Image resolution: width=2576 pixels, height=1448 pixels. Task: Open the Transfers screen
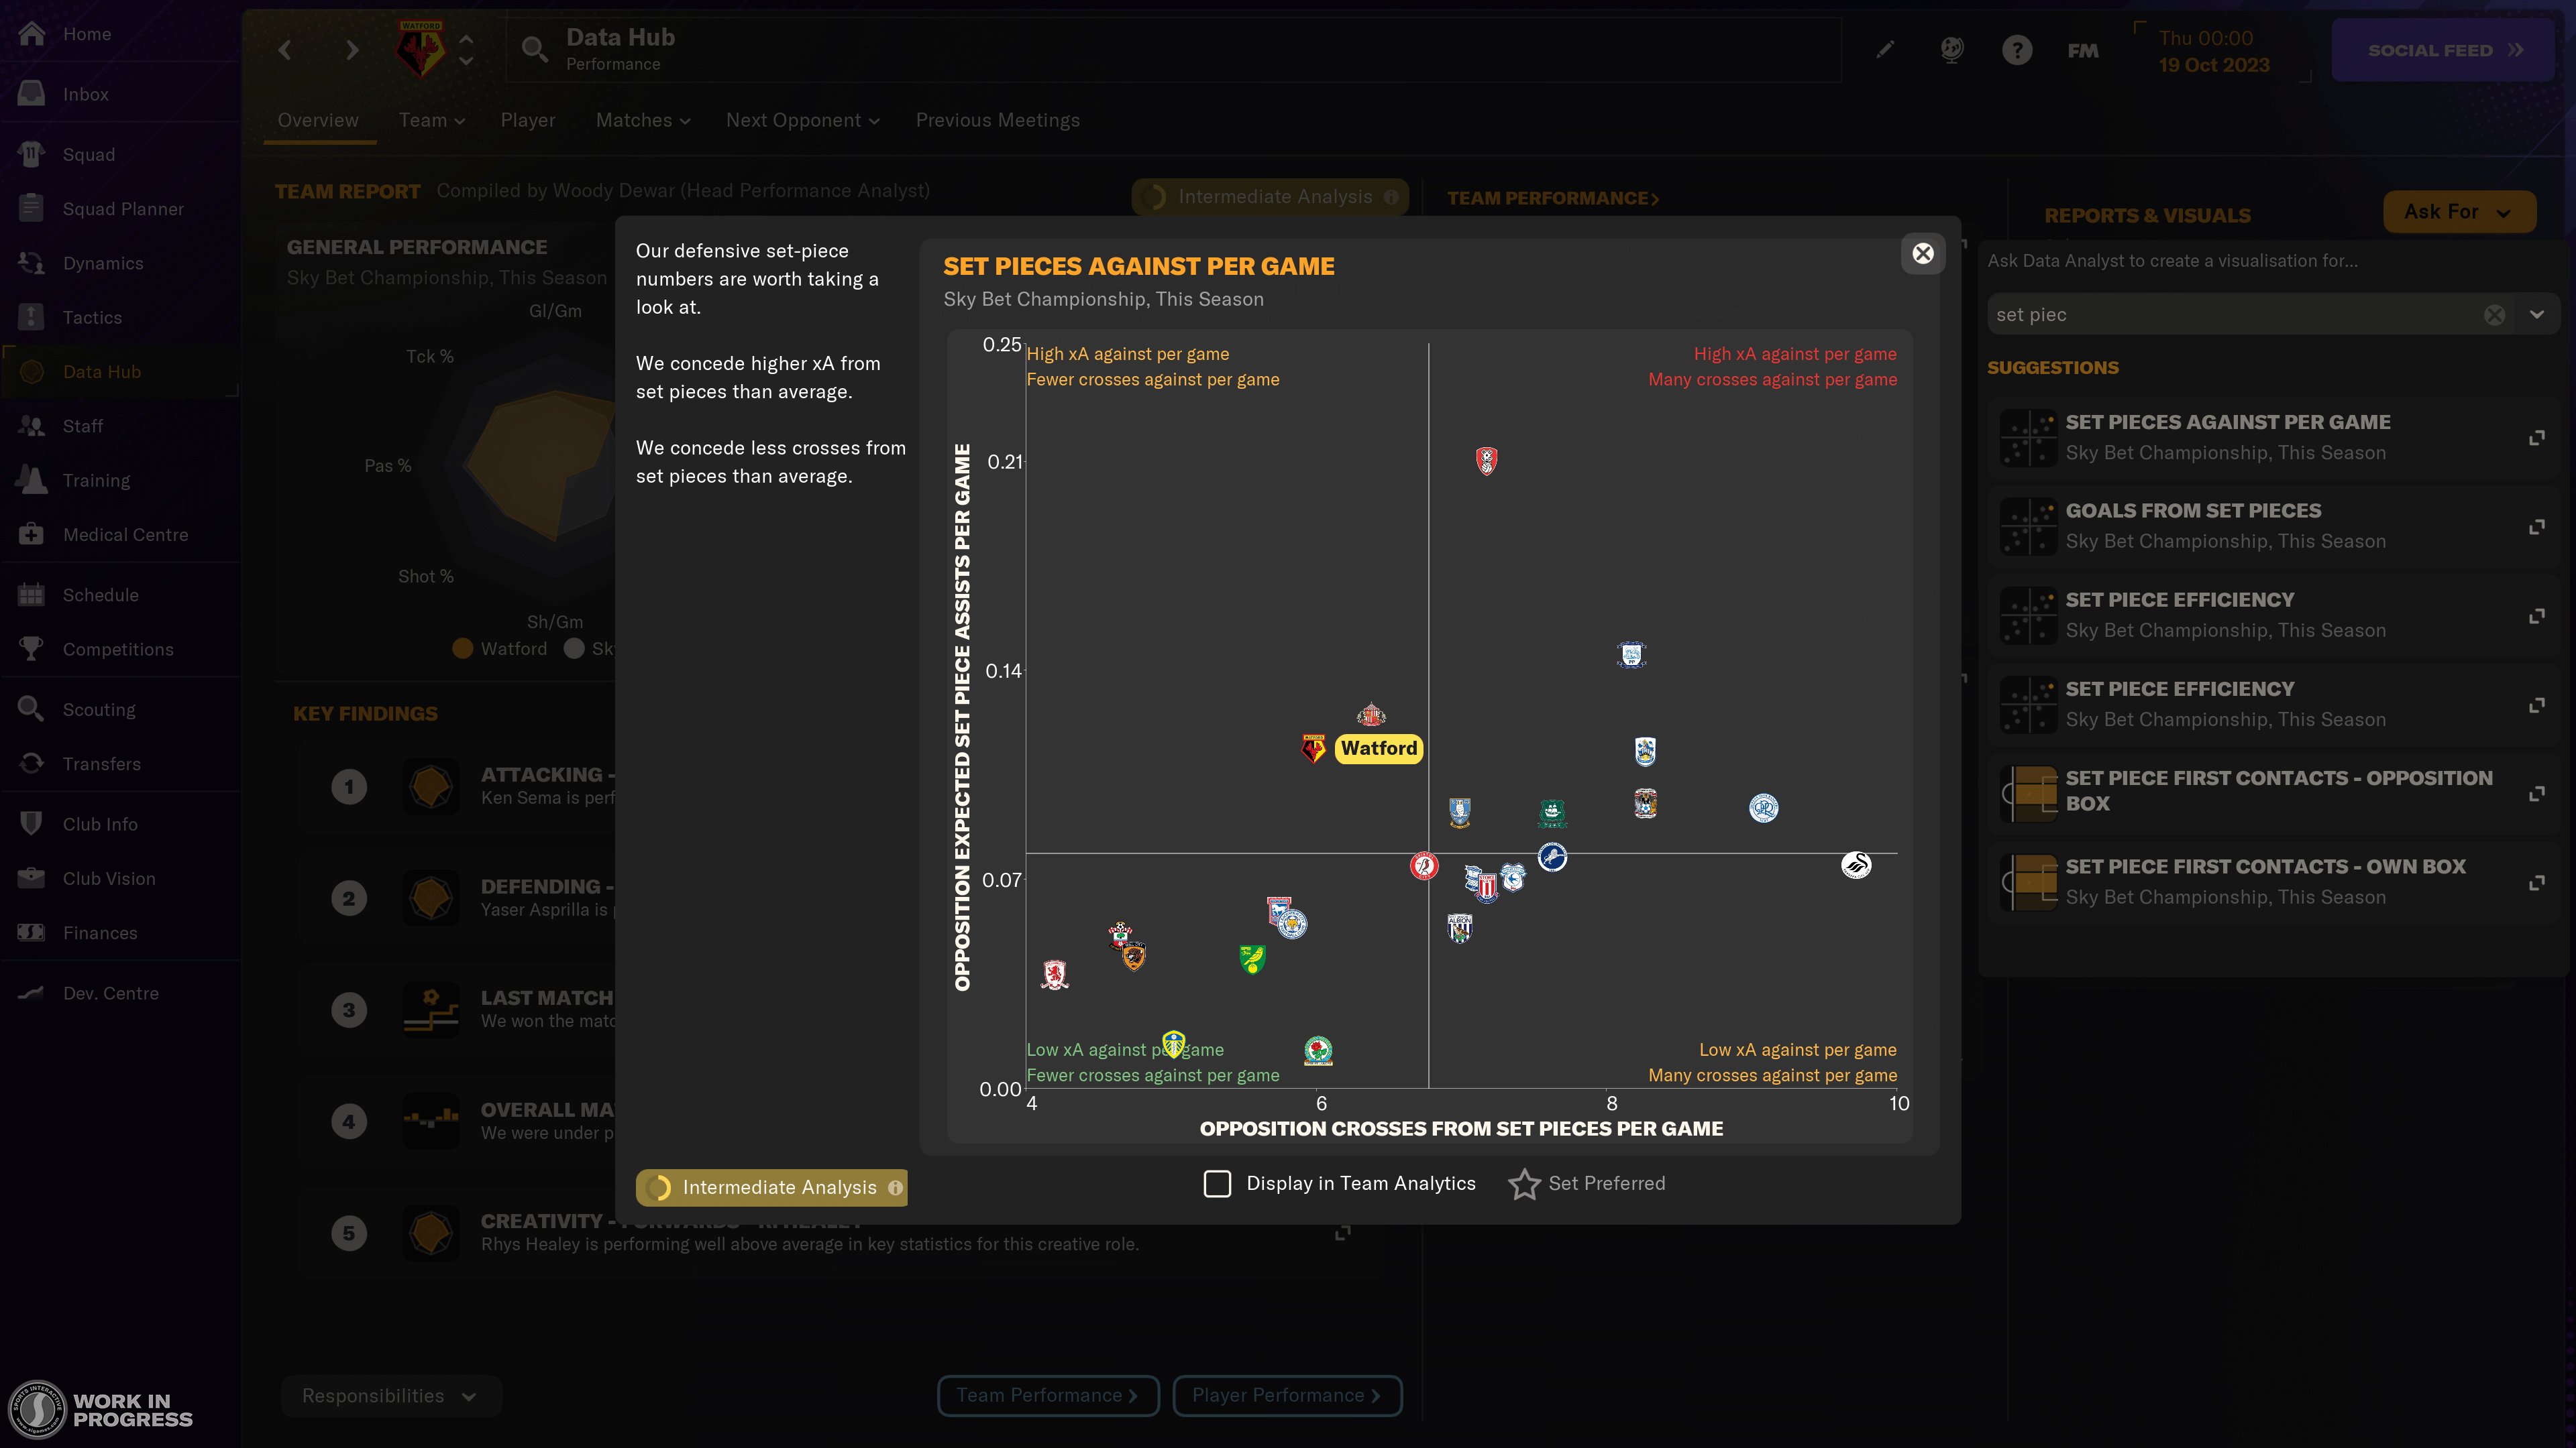pos(102,764)
